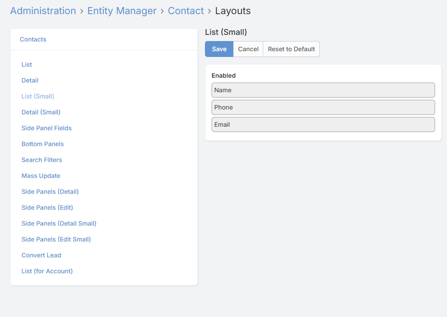
Task: Open Search Filters layout
Action: tap(42, 160)
